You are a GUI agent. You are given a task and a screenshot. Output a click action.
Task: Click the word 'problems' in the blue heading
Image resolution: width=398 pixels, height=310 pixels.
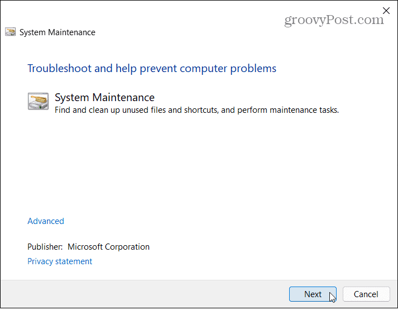click(253, 69)
